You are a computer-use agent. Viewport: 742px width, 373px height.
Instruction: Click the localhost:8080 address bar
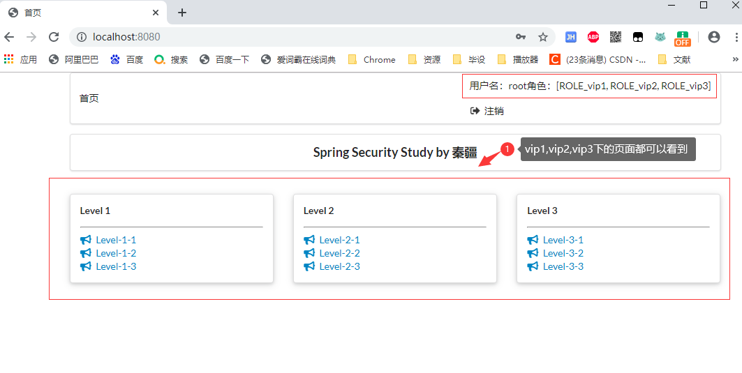279,37
